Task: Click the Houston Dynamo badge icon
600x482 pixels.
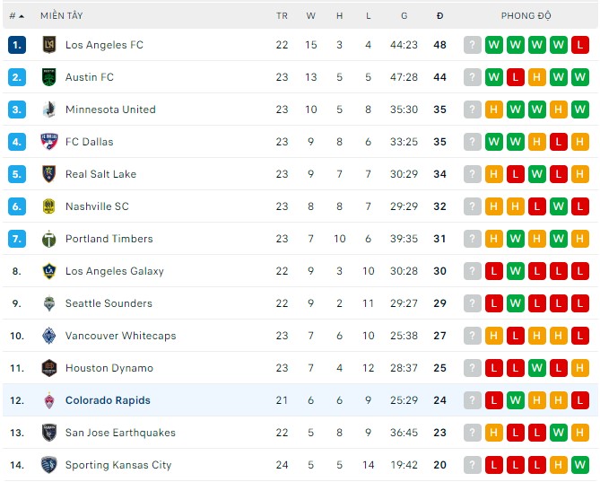Action: [49, 368]
